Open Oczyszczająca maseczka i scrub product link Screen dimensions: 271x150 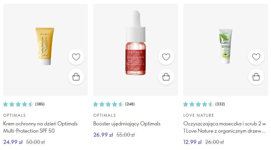[x=225, y=127]
